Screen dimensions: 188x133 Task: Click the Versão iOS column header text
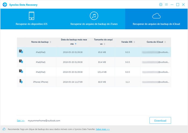click(127, 42)
